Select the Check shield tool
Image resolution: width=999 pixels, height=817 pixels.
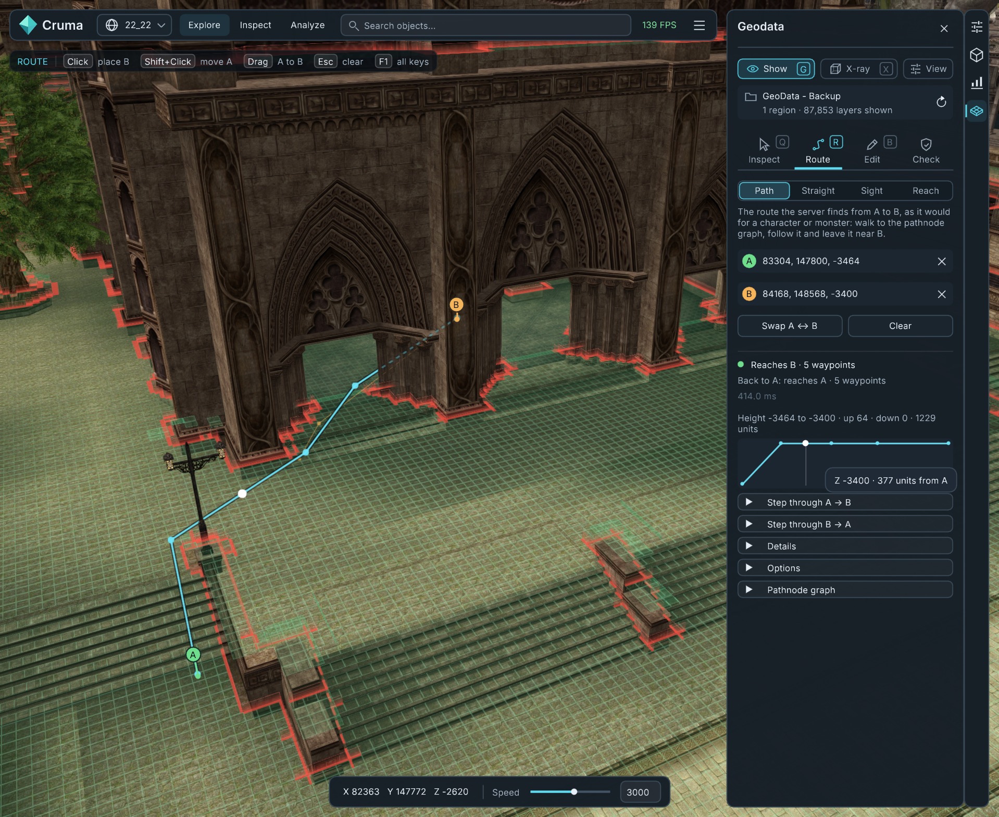[926, 151]
